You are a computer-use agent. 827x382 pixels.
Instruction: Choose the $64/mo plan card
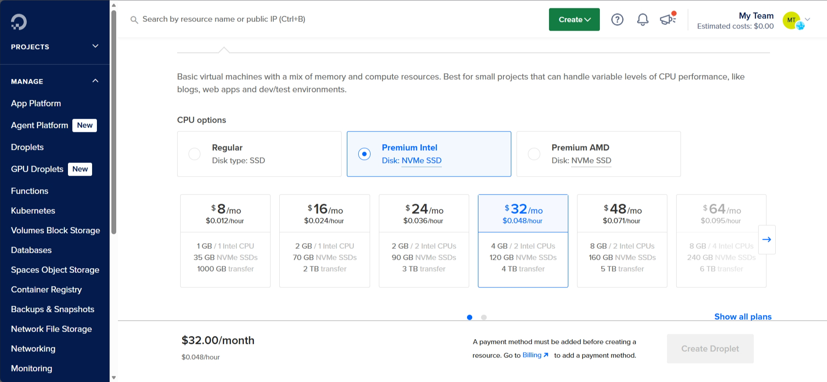[x=721, y=241]
